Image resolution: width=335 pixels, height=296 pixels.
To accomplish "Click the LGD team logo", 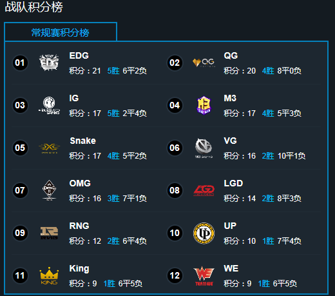I will (204, 190).
